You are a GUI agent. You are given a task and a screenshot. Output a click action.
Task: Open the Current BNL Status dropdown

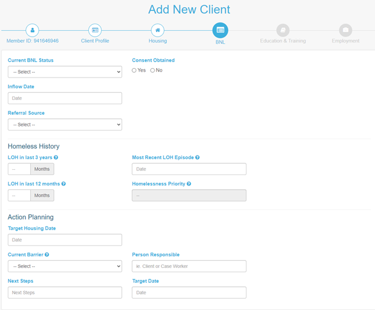pos(65,72)
